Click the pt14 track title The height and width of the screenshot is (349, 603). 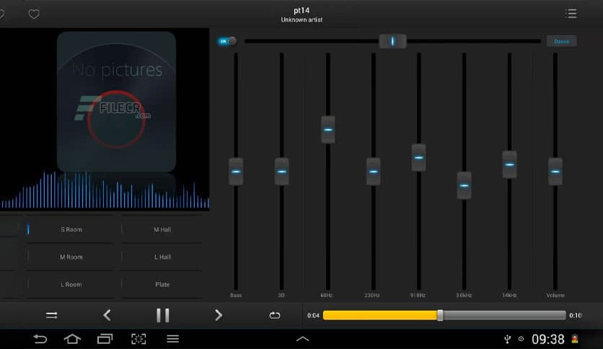(301, 11)
